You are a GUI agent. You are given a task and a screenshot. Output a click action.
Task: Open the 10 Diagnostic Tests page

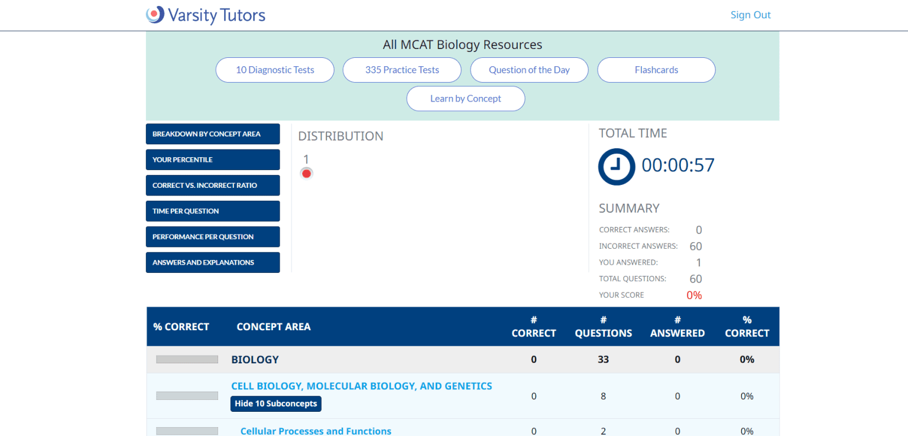(274, 70)
